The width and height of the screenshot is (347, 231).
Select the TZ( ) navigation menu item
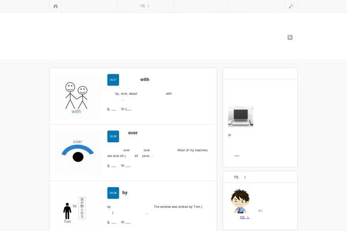(x=145, y=6)
